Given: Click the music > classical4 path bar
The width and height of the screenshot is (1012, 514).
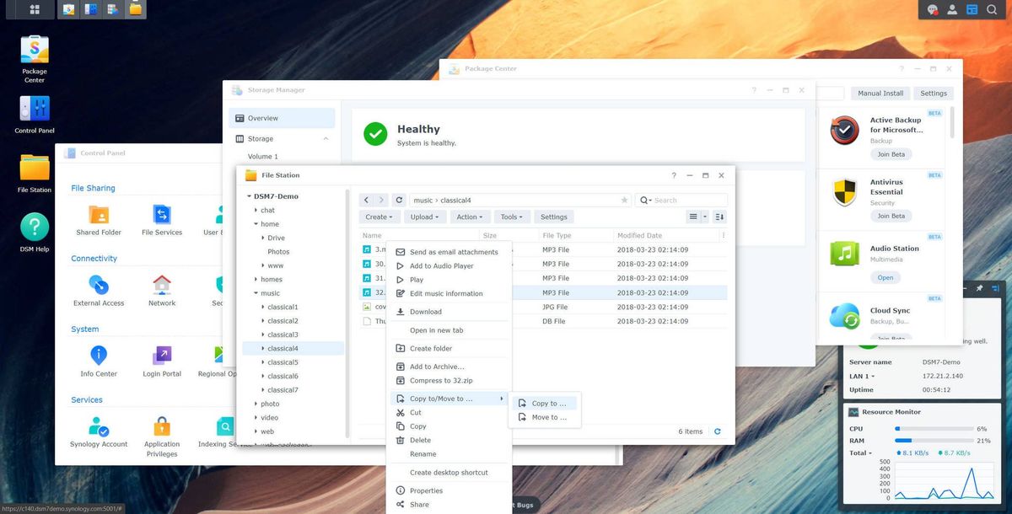Looking at the screenshot, I should (520, 200).
